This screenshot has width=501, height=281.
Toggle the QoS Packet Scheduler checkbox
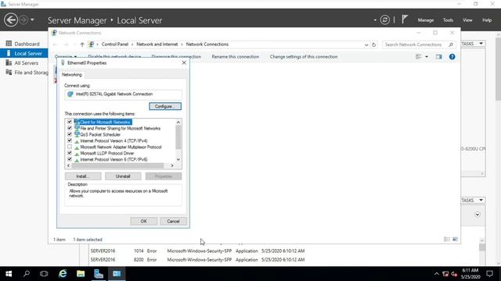(70, 134)
